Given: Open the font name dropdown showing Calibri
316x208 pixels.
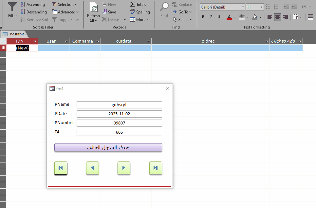Looking at the screenshot, I should tap(243, 7).
